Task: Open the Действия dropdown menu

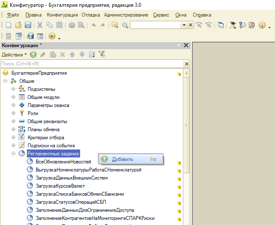Action: pyautogui.click(x=14, y=55)
